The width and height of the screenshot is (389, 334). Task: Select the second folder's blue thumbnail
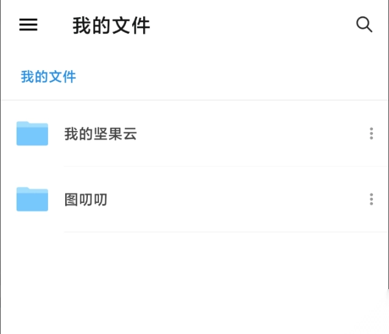tap(32, 199)
